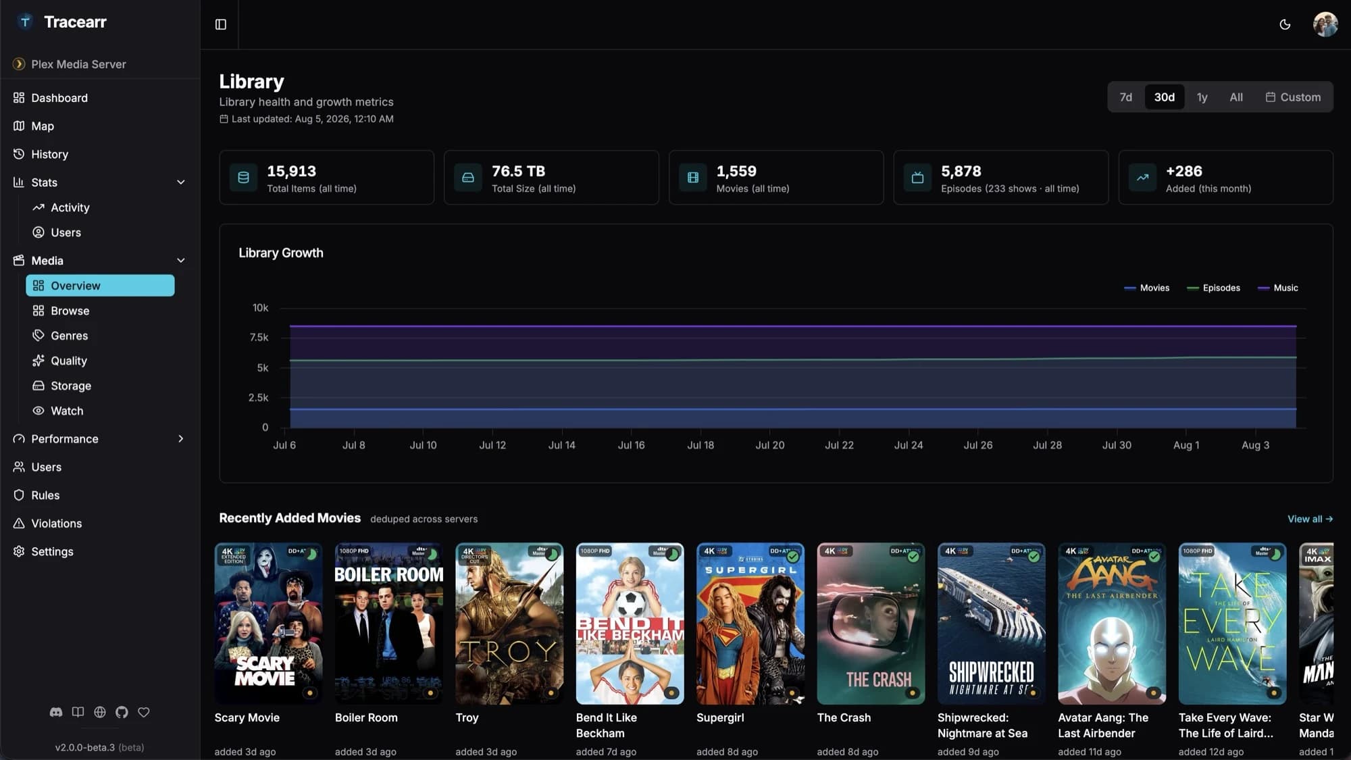This screenshot has width=1351, height=760.
Task: Click the Dashboard grid icon
Action: [19, 98]
